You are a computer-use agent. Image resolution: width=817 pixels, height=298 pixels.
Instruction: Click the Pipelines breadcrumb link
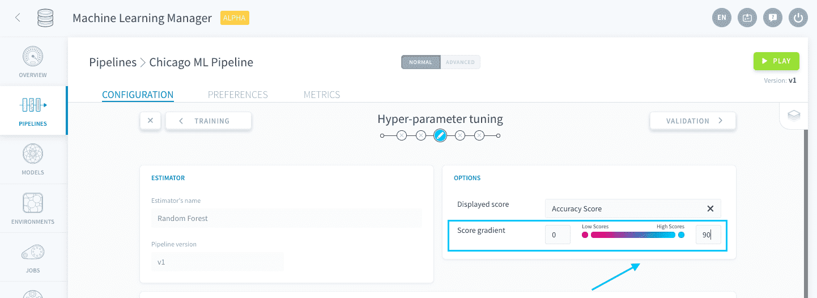click(113, 62)
